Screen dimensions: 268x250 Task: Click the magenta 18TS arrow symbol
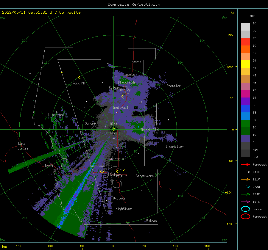pyautogui.click(x=245, y=202)
